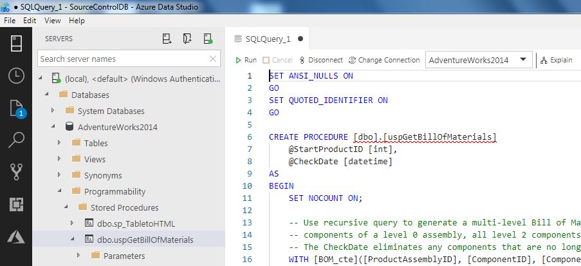Open the Edit menu
The width and height of the screenshot is (581, 266).
[x=30, y=21]
